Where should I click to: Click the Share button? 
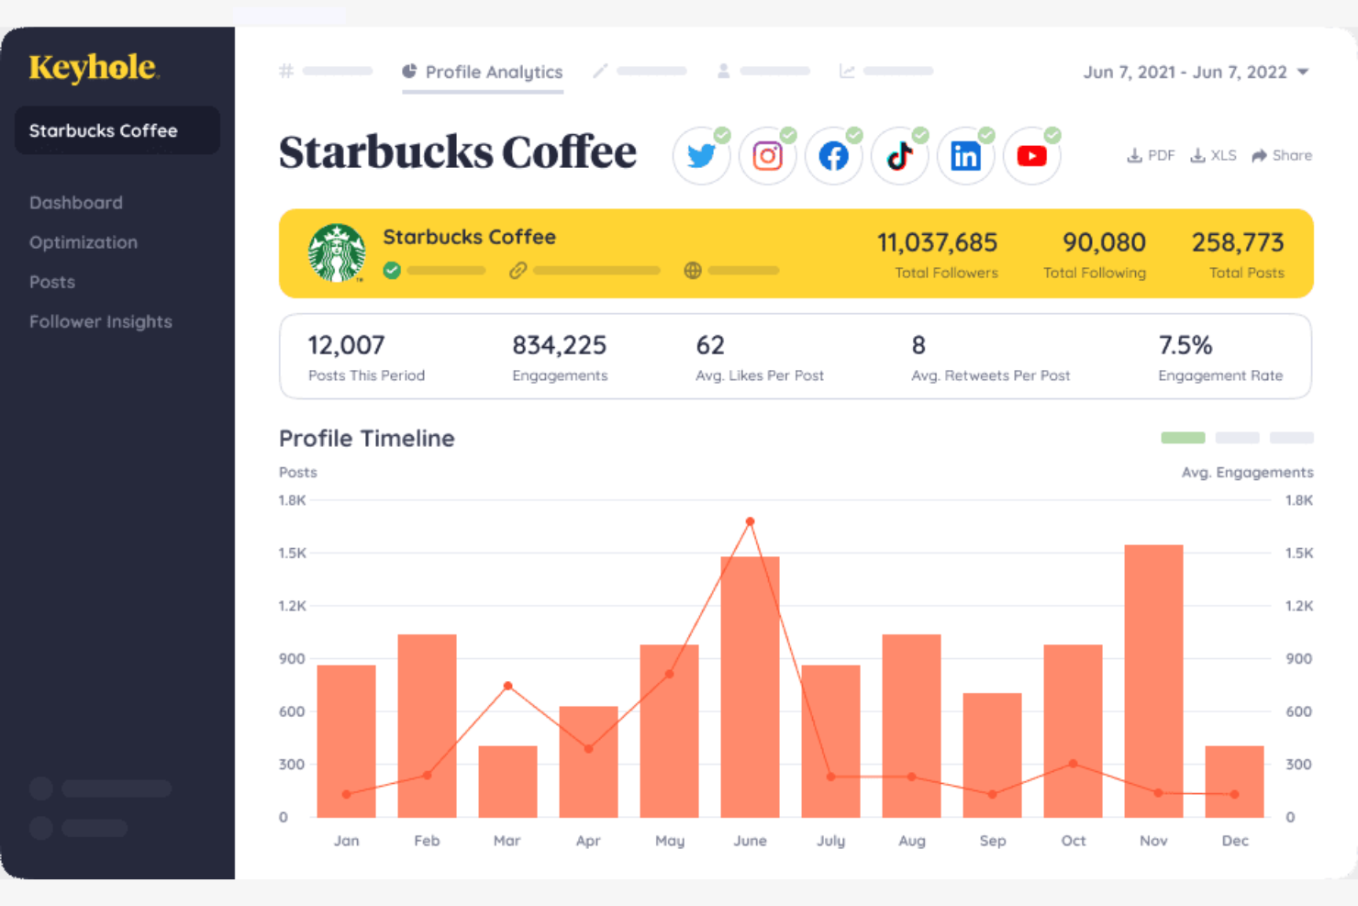(1282, 155)
